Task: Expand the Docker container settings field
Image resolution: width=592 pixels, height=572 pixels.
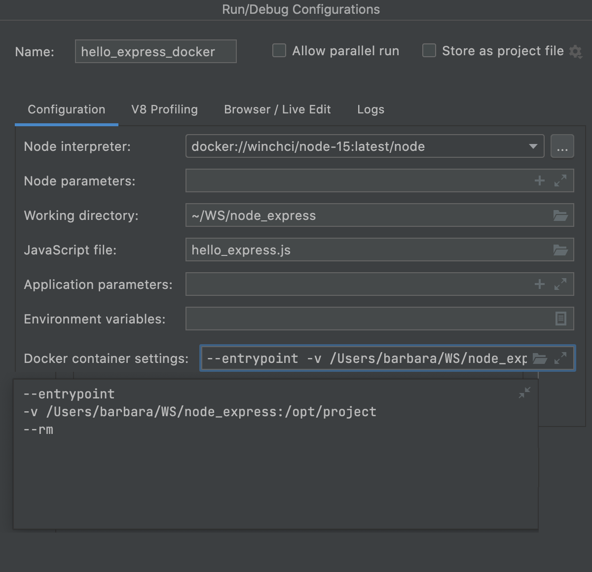Action: coord(560,358)
